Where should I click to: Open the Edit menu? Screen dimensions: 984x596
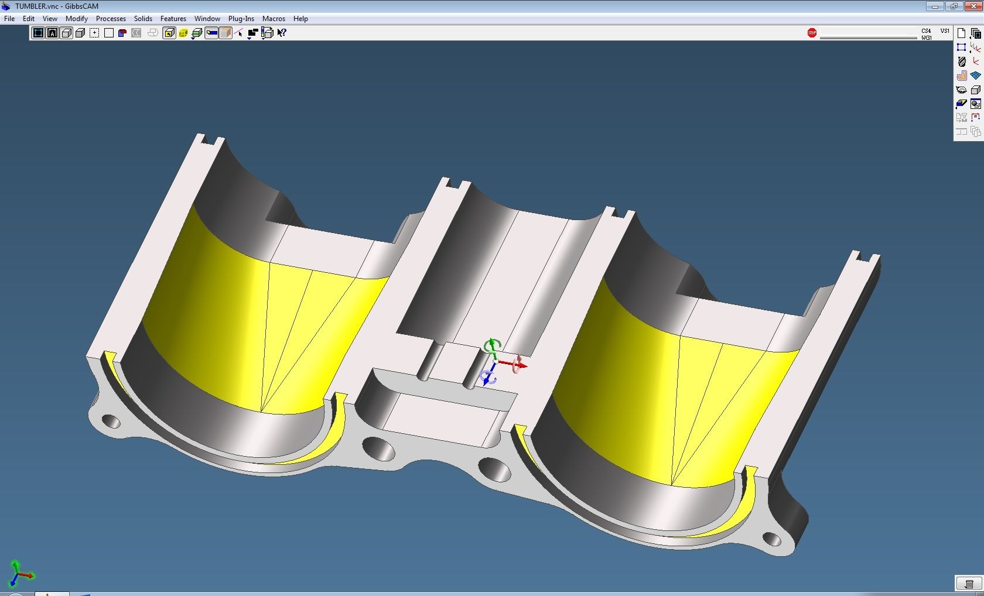point(28,19)
